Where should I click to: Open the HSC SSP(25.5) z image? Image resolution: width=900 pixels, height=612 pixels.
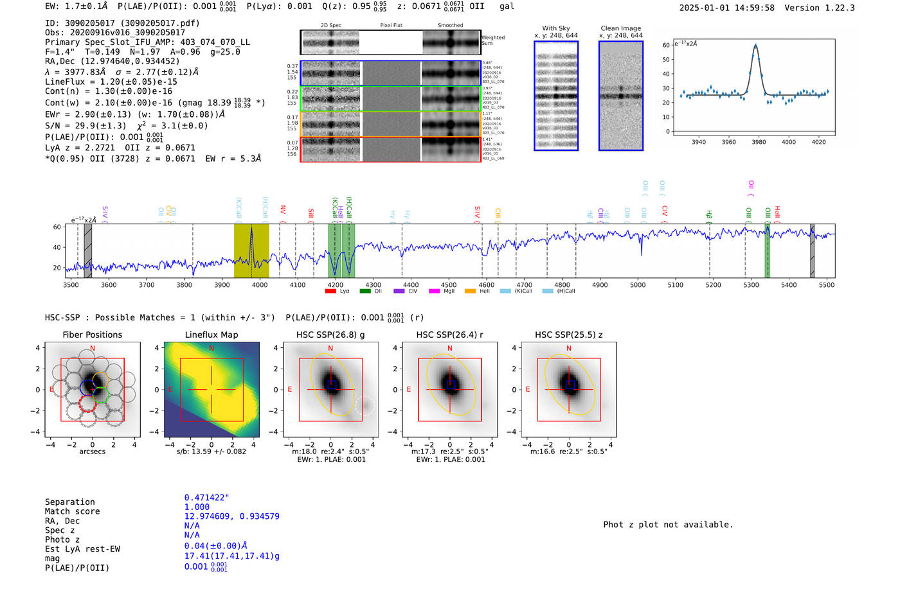569,390
